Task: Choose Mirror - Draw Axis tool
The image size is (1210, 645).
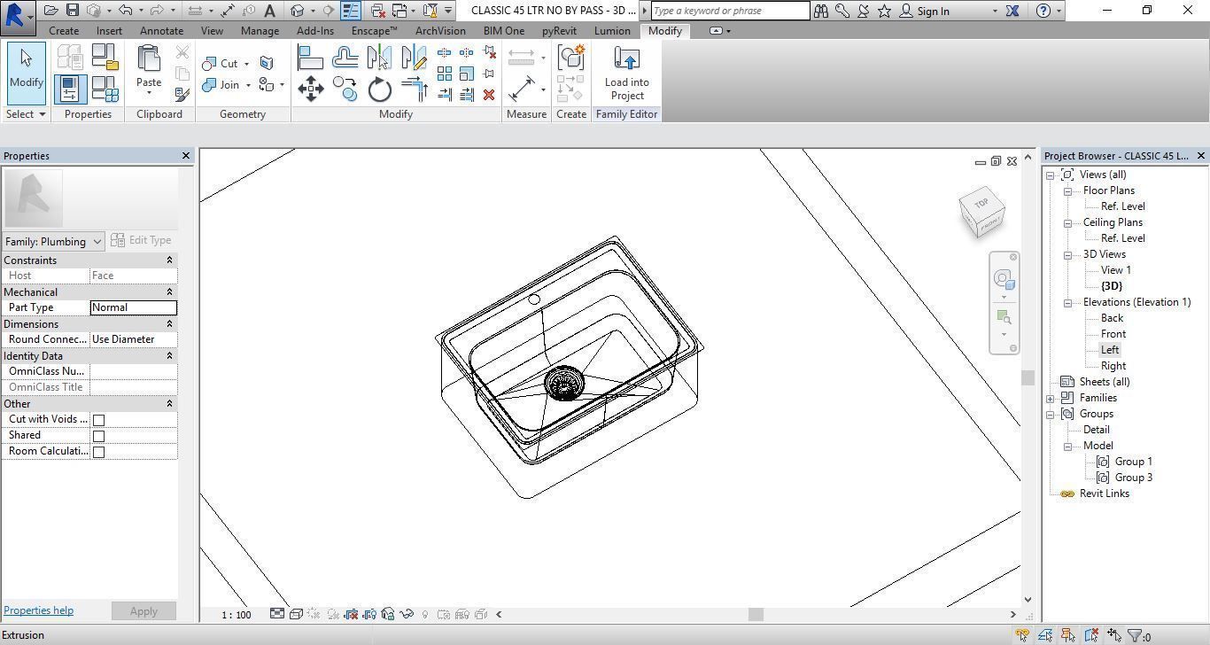Action: click(414, 58)
